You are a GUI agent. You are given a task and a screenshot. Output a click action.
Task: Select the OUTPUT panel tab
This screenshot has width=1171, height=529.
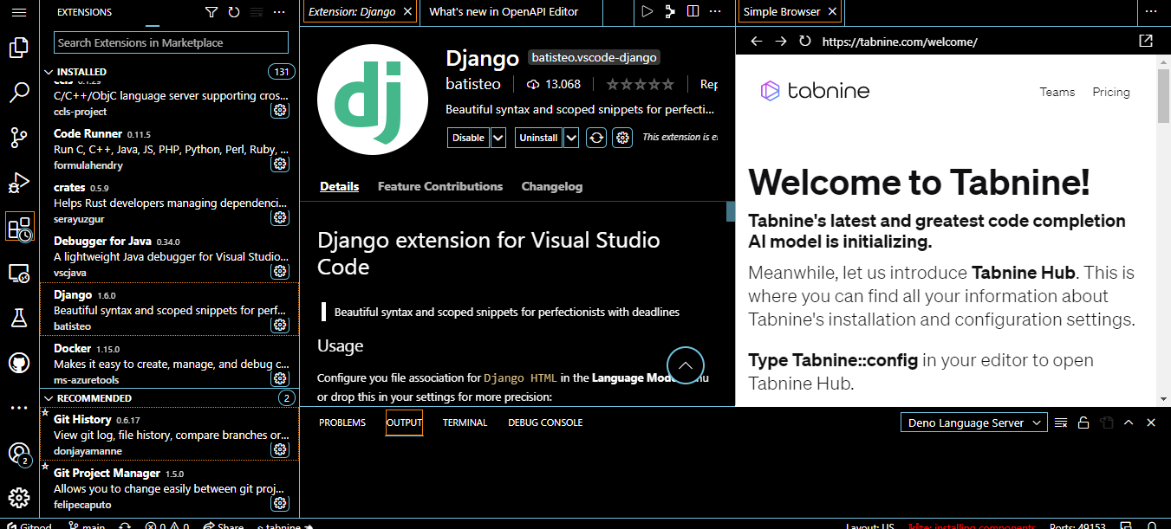click(x=404, y=423)
